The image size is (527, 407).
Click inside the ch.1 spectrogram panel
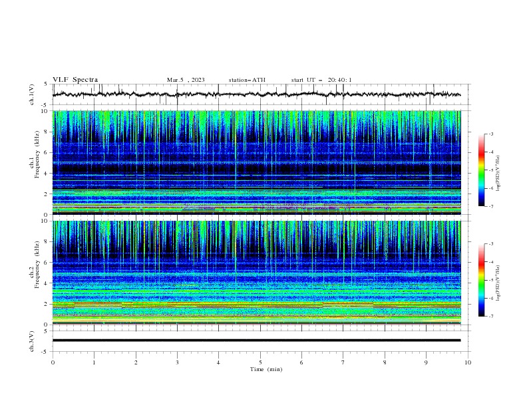click(x=257, y=162)
